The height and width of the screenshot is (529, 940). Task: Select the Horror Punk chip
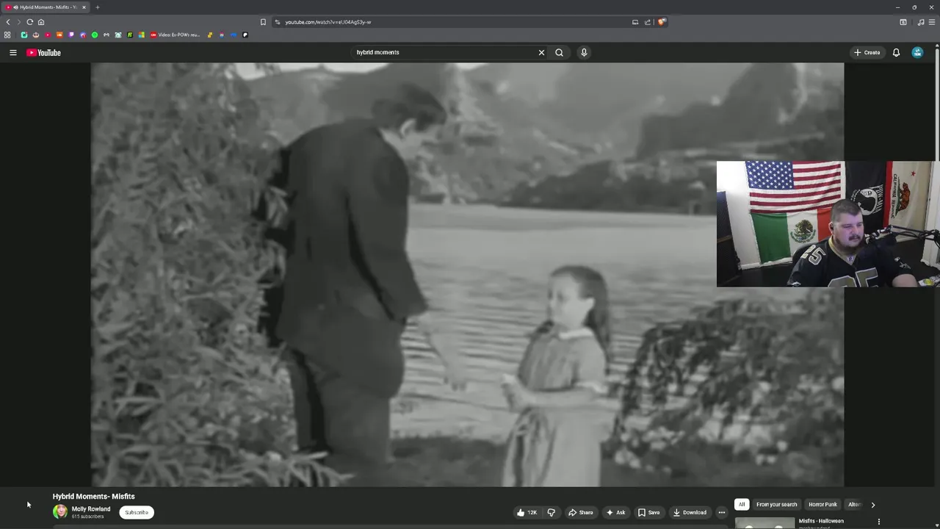[x=822, y=504]
